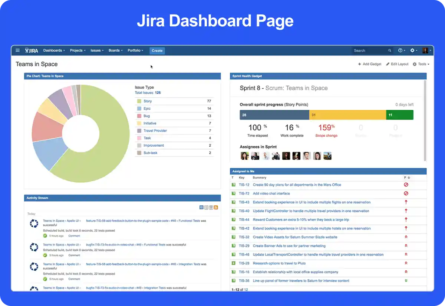
Task: Click the major priority icon for TIS-16
Action: click(x=406, y=272)
